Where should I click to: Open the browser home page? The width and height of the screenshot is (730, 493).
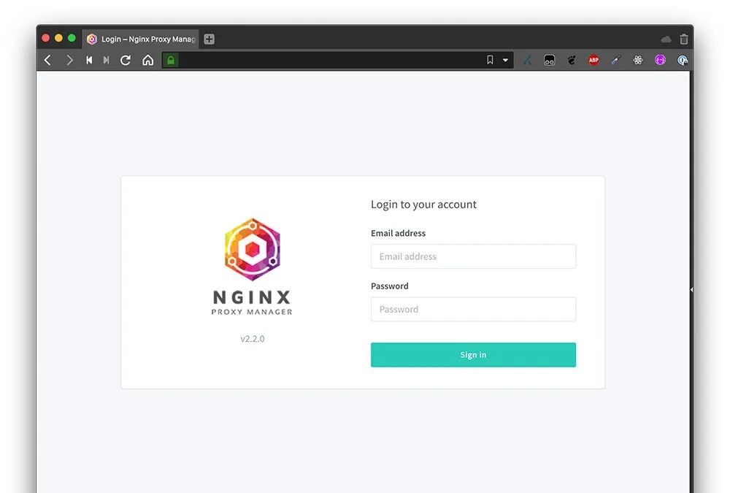tap(147, 60)
